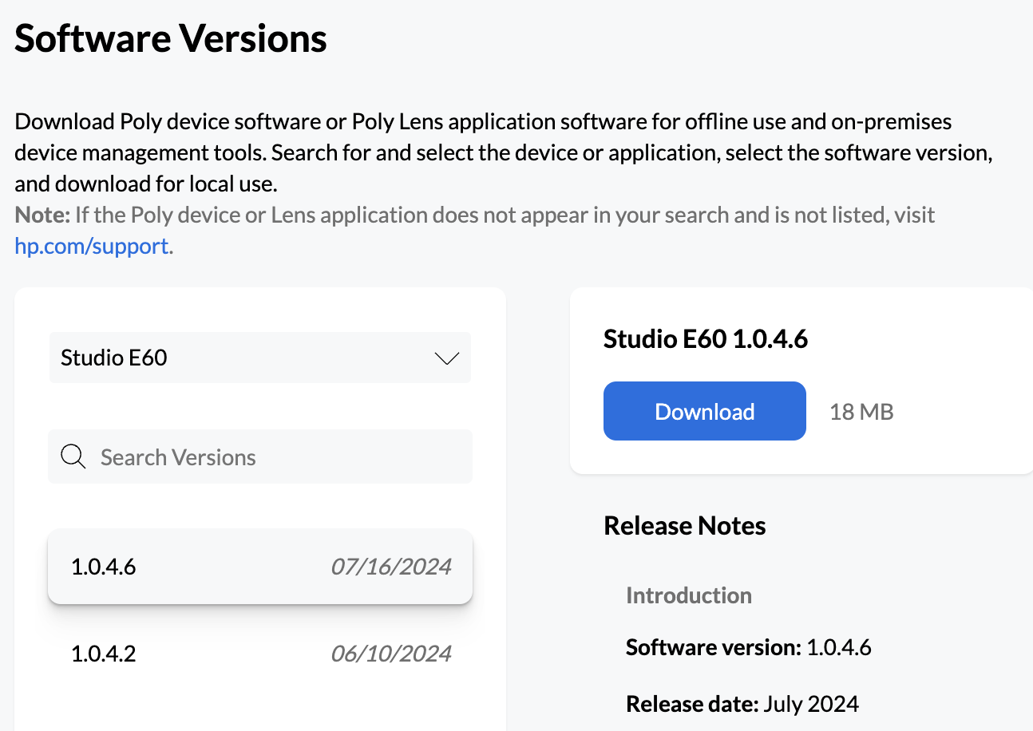Click the Introduction section label
1033x731 pixels.
[x=688, y=595]
